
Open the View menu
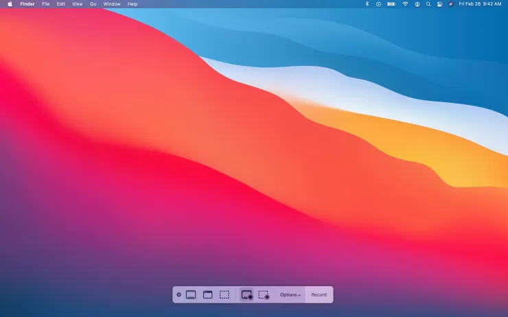pos(78,4)
